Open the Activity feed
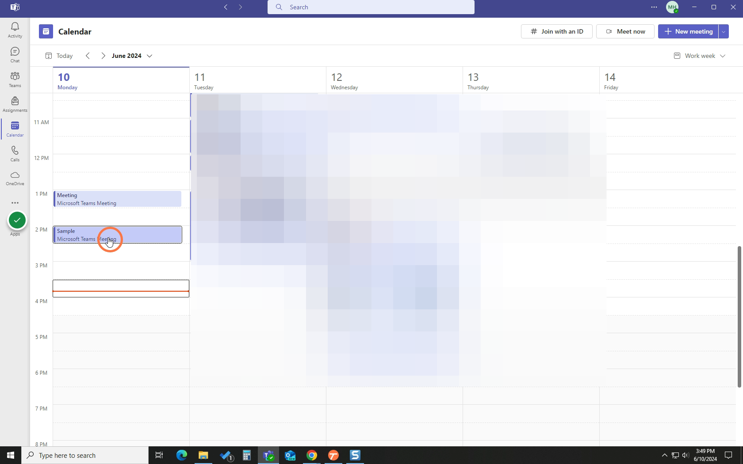The height and width of the screenshot is (464, 743). click(15, 30)
